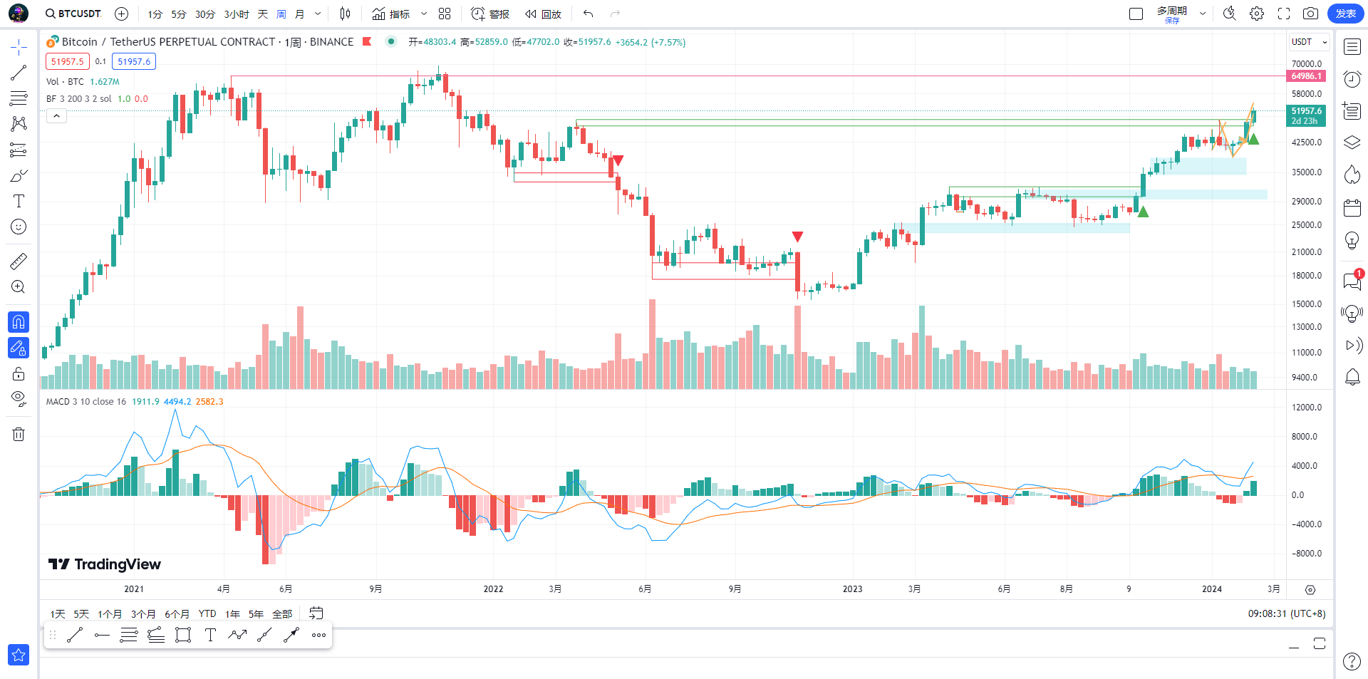The height and width of the screenshot is (679, 1368).
Task: Open the forecasting and measurement tools
Action: 19,150
